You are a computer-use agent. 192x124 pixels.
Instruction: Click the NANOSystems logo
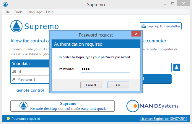pos(152,106)
